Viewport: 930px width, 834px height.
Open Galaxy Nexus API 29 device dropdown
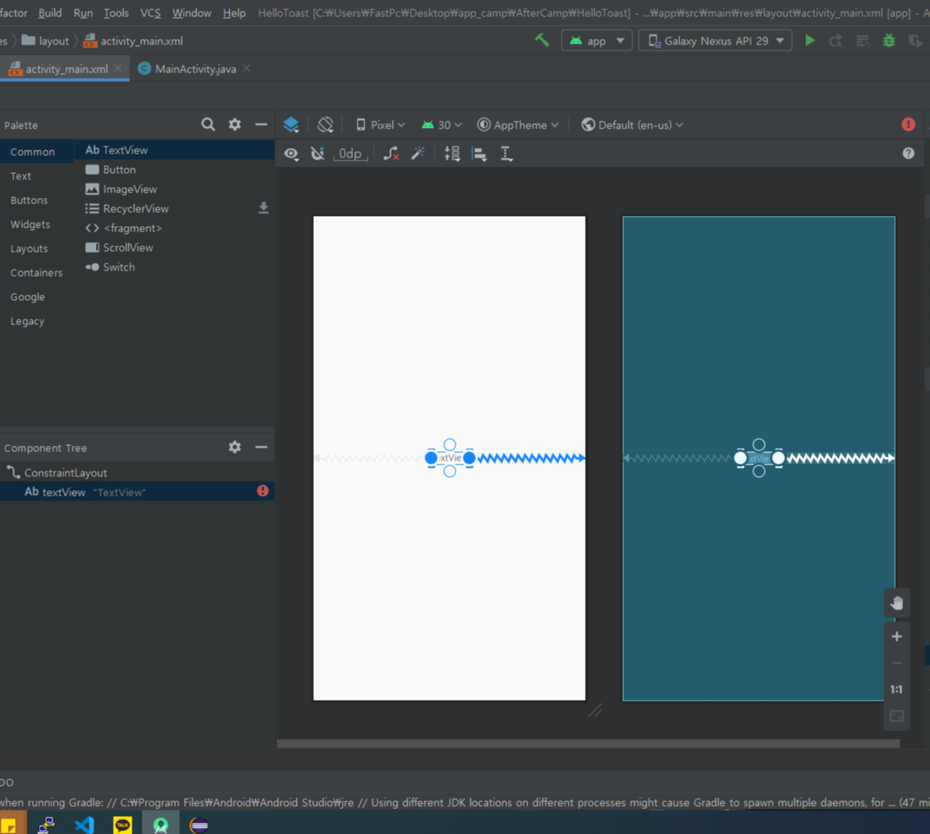[x=715, y=41]
